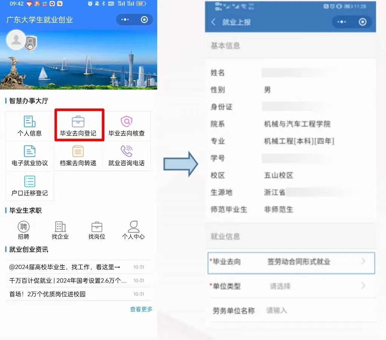Open 找企业 building icon
This screenshot has width=386, height=340.
[60, 227]
